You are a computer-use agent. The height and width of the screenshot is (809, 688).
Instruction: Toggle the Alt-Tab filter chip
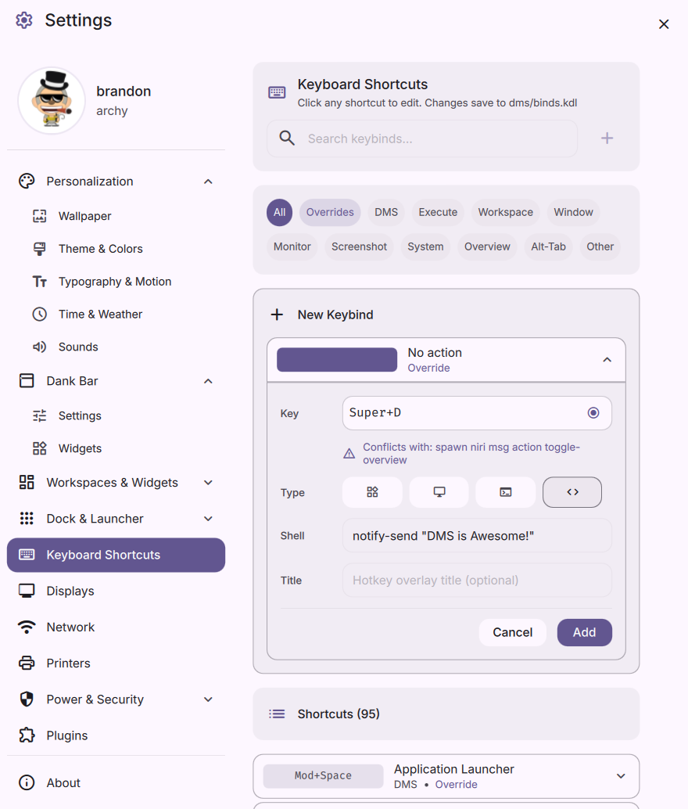pos(548,246)
